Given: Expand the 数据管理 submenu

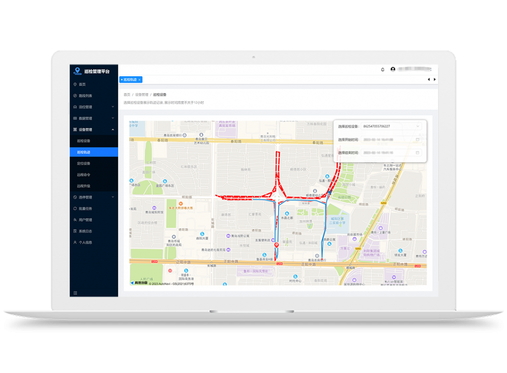Looking at the screenshot, I should [x=94, y=118].
